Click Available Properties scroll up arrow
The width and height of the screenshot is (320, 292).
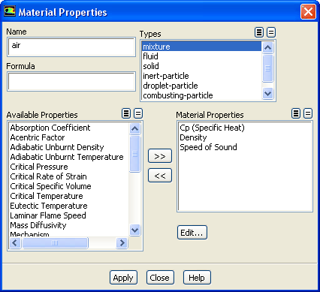click(x=134, y=128)
